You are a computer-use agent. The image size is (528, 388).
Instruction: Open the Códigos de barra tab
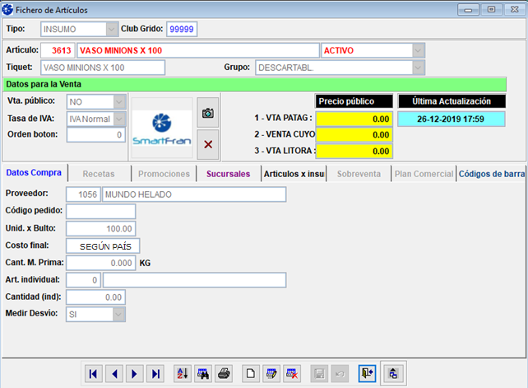[492, 174]
